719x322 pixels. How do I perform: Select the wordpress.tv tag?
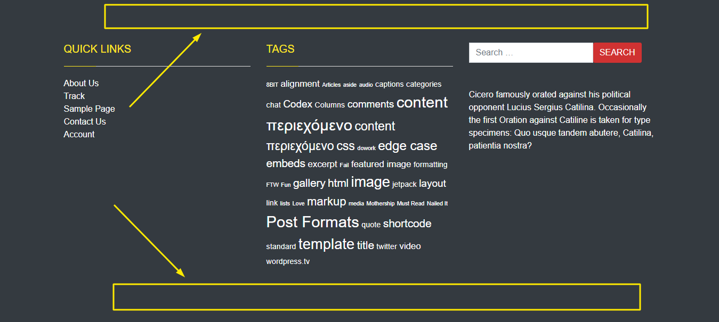pyautogui.click(x=288, y=261)
